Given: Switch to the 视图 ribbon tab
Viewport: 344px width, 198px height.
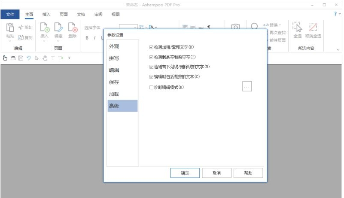Looking at the screenshot, I should click(x=116, y=14).
